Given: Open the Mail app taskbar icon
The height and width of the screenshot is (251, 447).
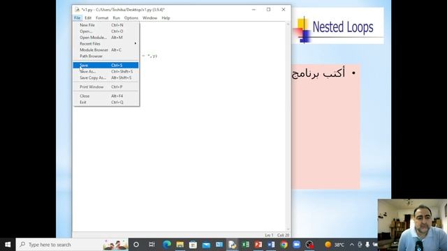Looking at the screenshot, I should (206, 245).
